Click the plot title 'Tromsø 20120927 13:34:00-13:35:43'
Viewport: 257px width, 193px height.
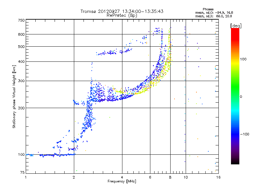(122, 11)
